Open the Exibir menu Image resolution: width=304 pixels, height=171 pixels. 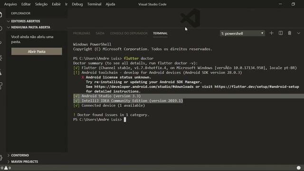coord(56,4)
